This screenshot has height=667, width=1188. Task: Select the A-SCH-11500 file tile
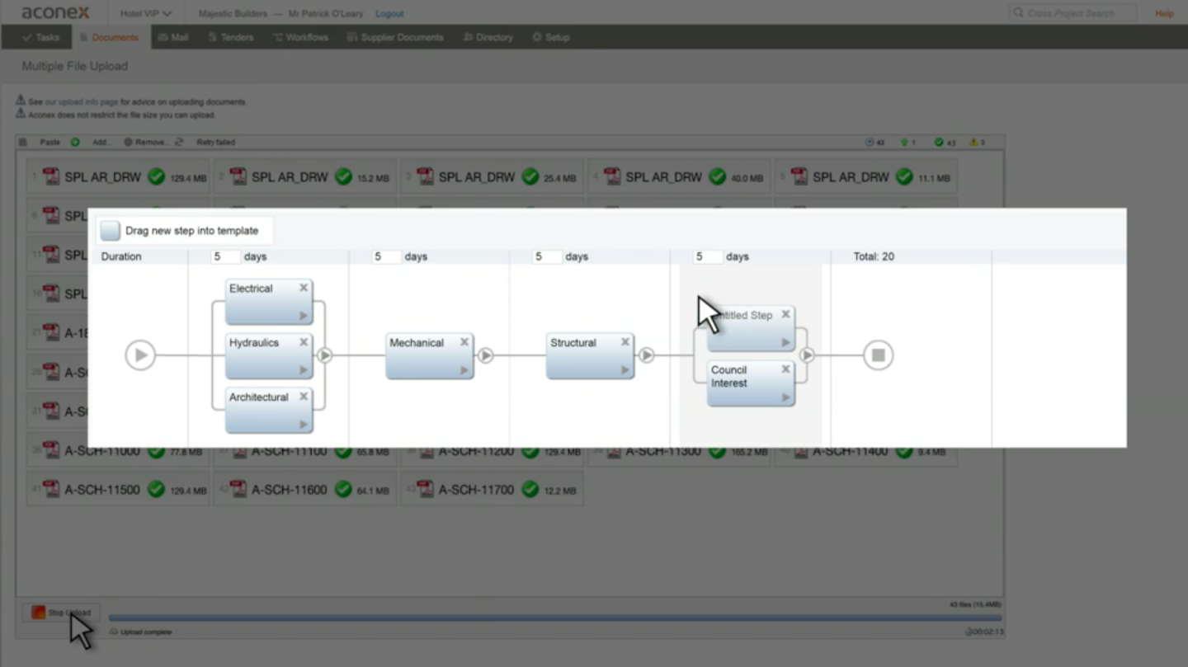pos(118,490)
